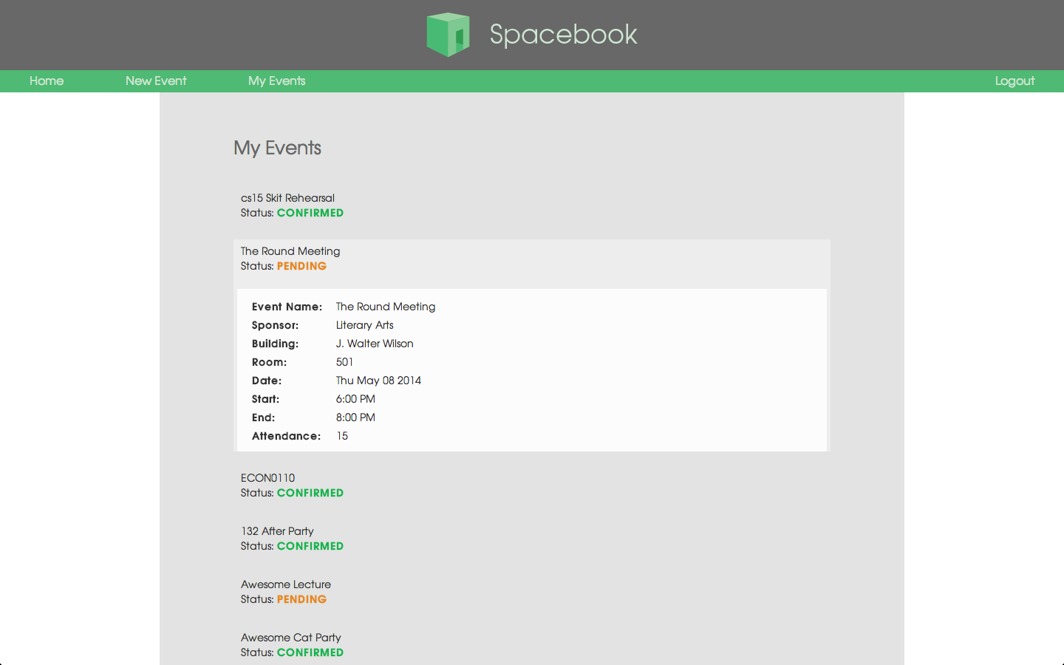1064x665 pixels.
Task: Click the My Events page heading
Action: click(x=277, y=148)
